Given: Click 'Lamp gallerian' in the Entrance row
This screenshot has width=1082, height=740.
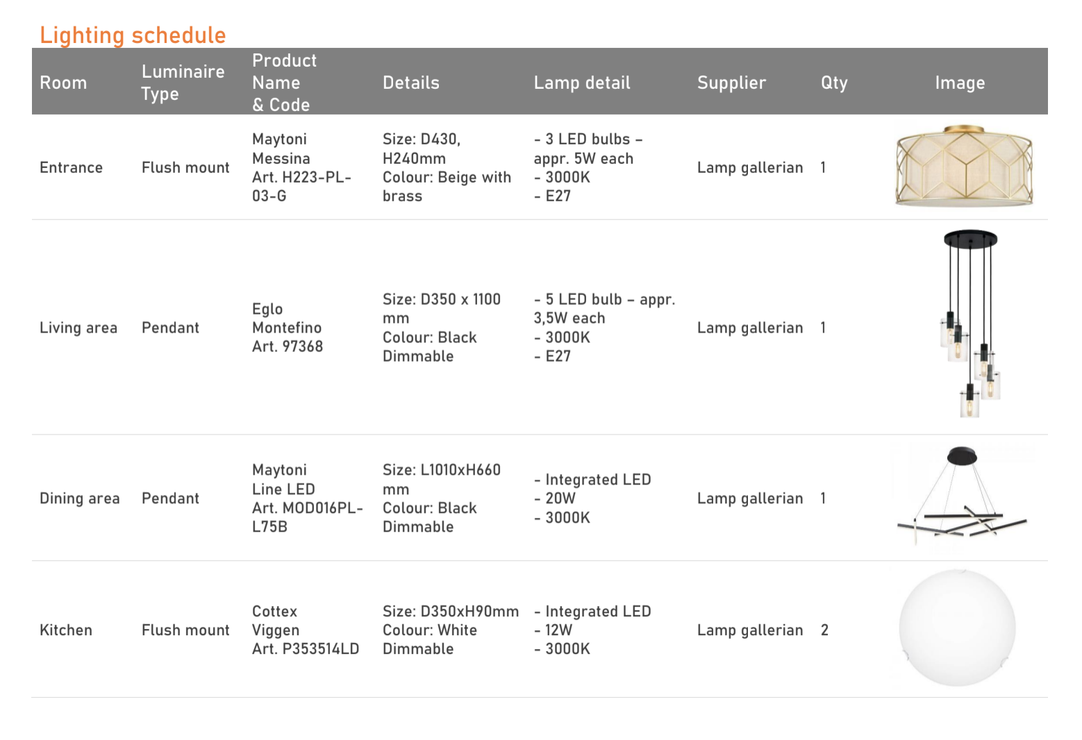Looking at the screenshot, I should (750, 167).
